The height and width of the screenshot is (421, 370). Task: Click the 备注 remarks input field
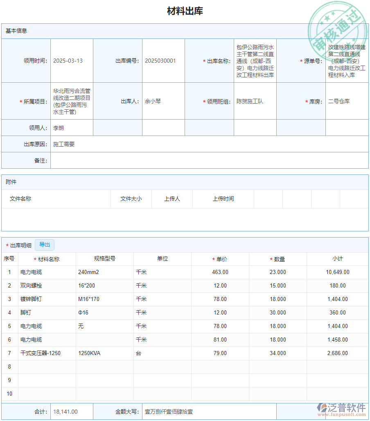(x=164, y=160)
